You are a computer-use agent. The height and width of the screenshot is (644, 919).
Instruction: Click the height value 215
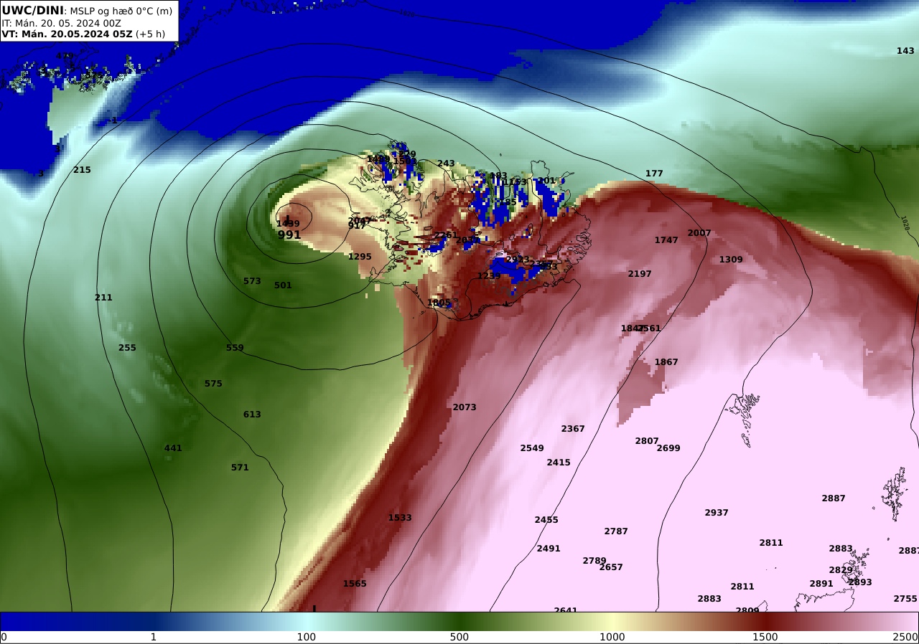pos(82,170)
